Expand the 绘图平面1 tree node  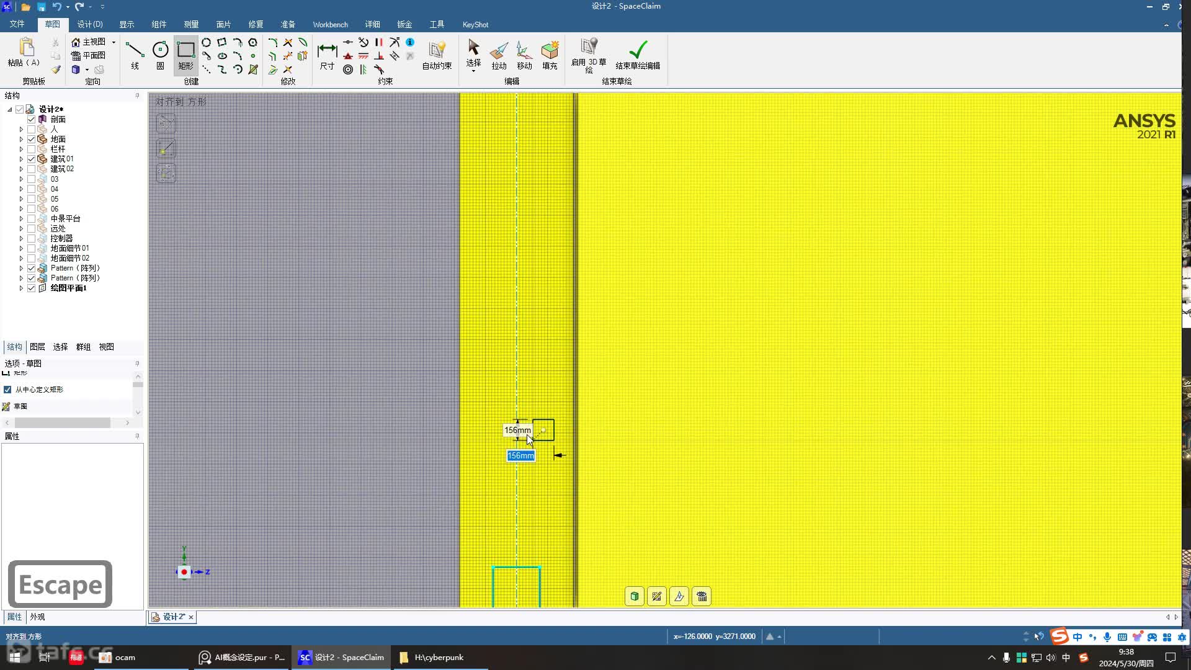pyautogui.click(x=21, y=288)
